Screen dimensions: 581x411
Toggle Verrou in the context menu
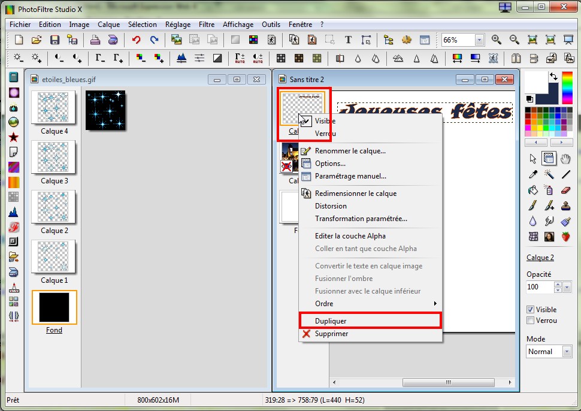(371, 134)
